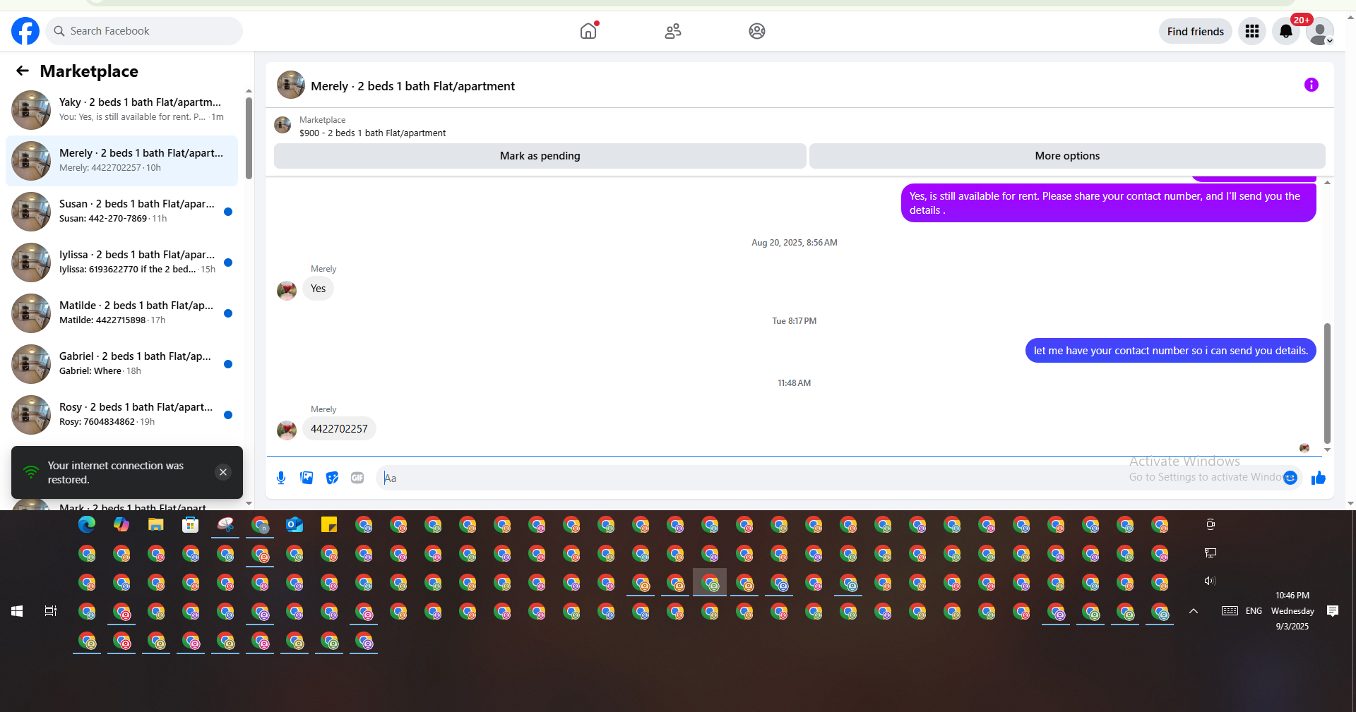The image size is (1356, 712).
Task: Open the GIF picker
Action: click(357, 478)
